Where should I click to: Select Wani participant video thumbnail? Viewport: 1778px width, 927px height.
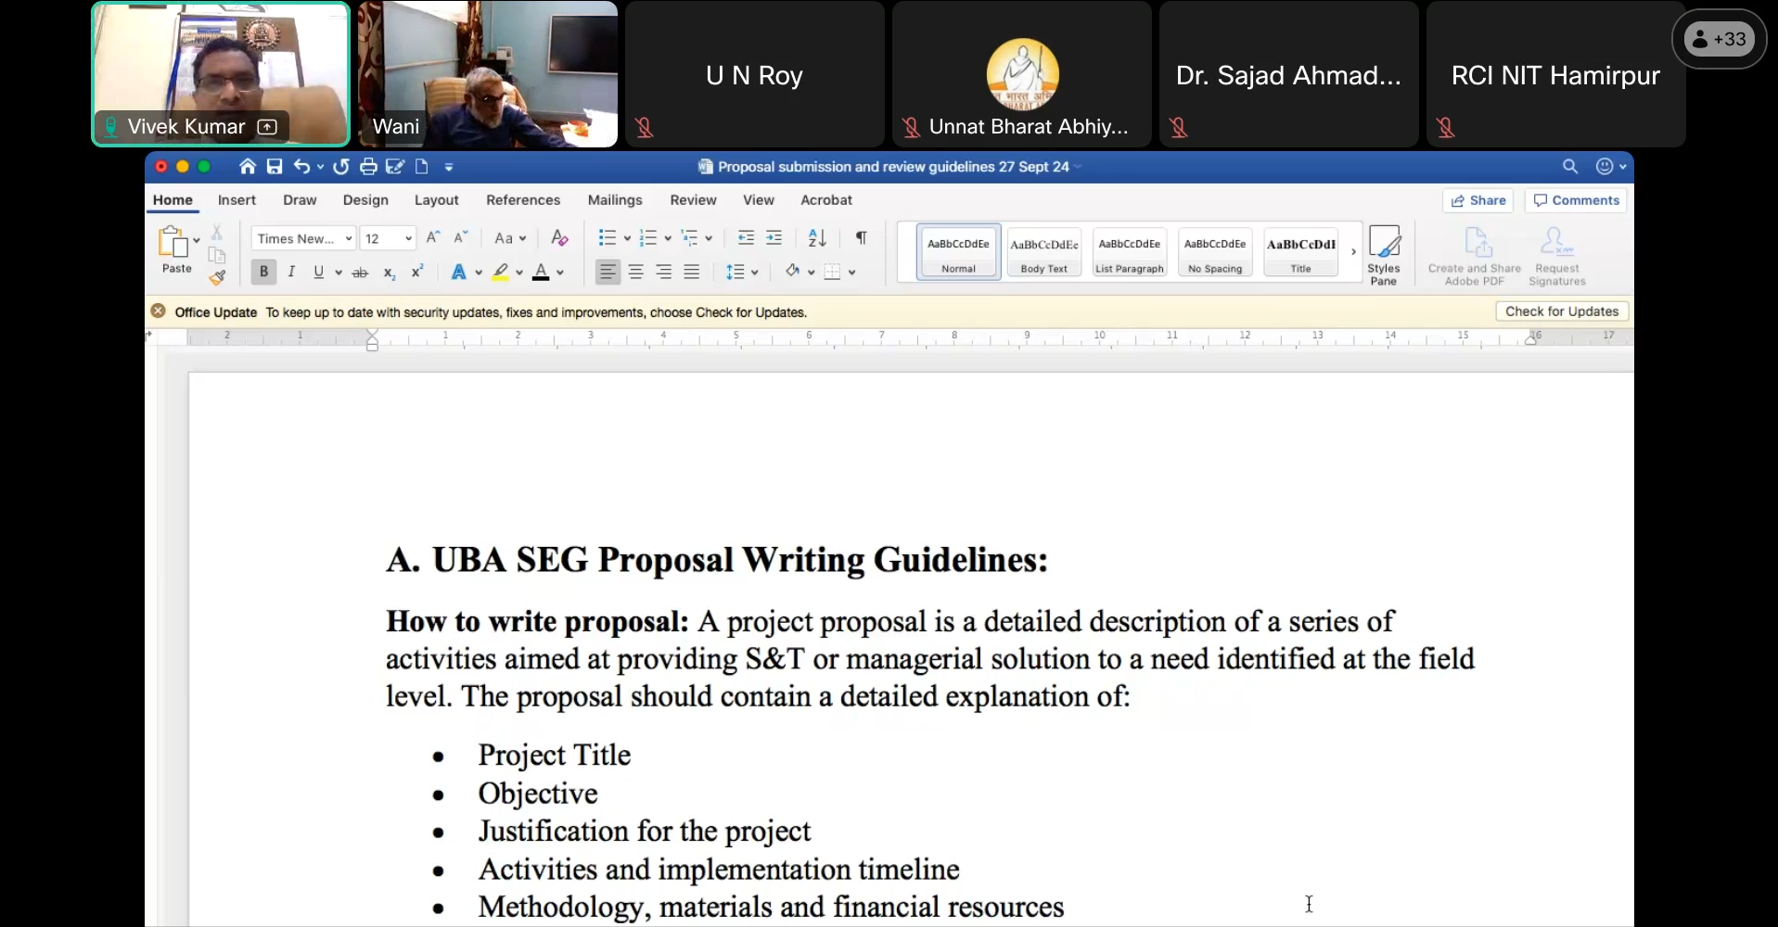[x=488, y=74]
